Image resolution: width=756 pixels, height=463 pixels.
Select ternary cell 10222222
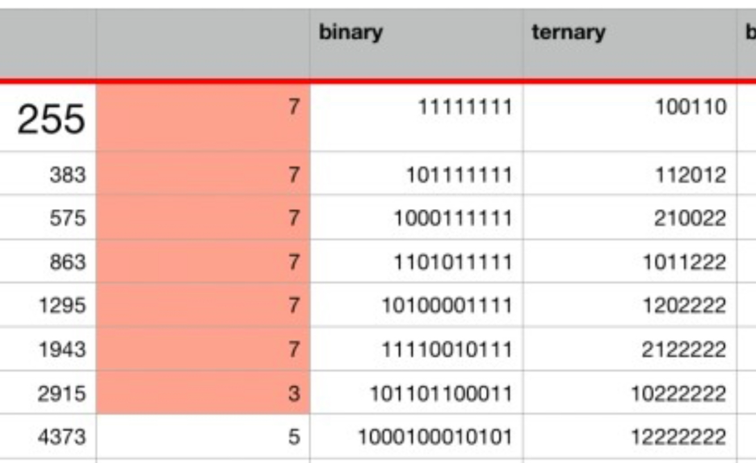click(678, 393)
